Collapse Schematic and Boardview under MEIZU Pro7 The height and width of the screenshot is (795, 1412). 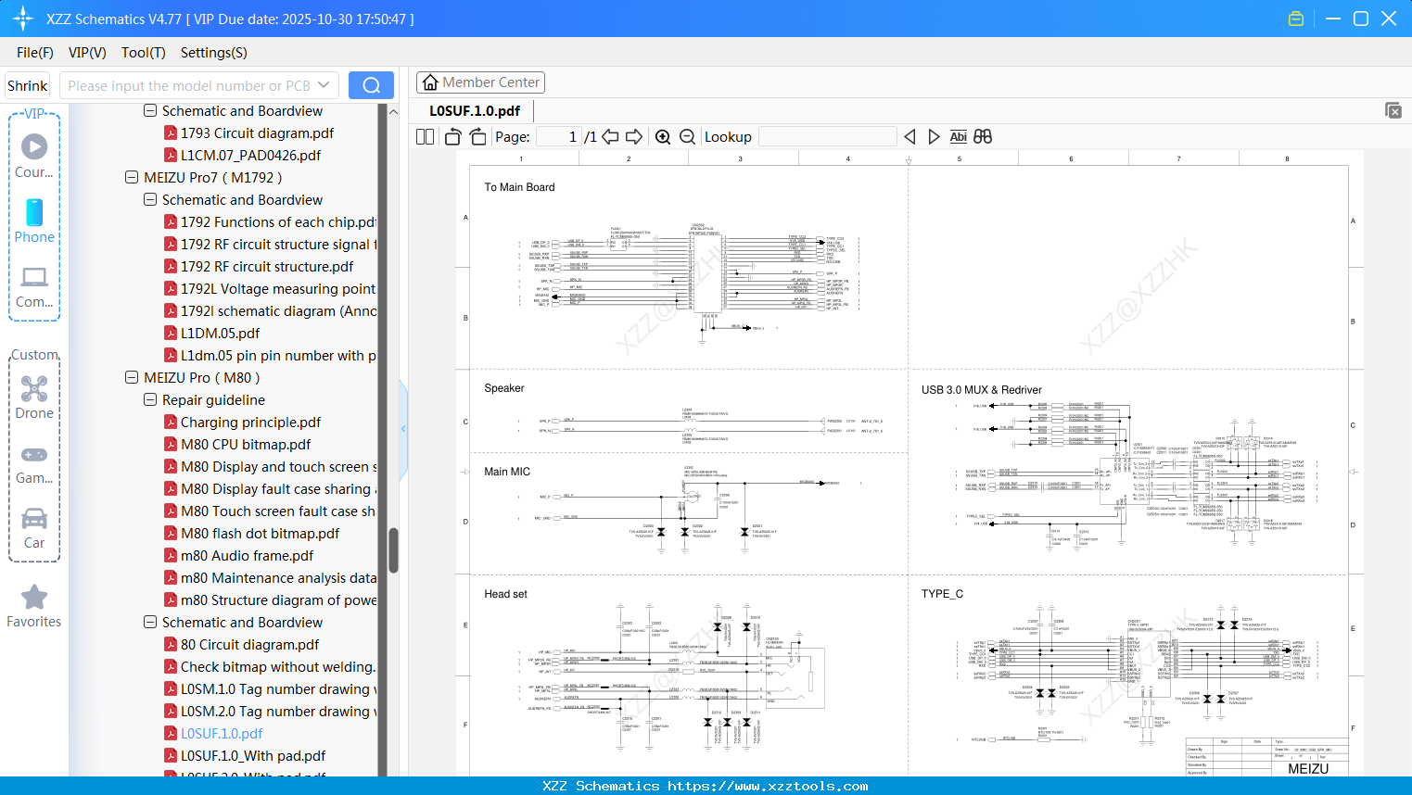click(x=150, y=199)
